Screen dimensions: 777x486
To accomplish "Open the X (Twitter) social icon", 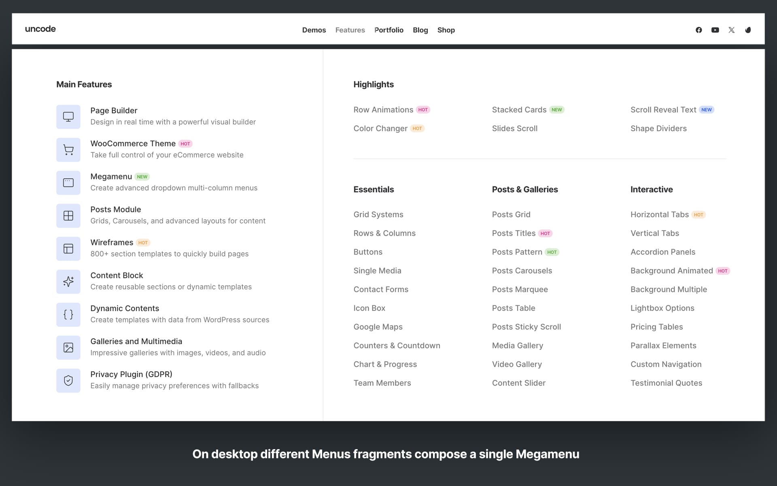I will 731,30.
